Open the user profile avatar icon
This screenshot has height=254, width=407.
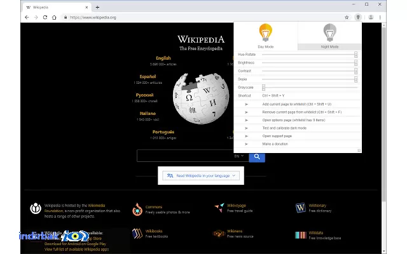[371, 17]
